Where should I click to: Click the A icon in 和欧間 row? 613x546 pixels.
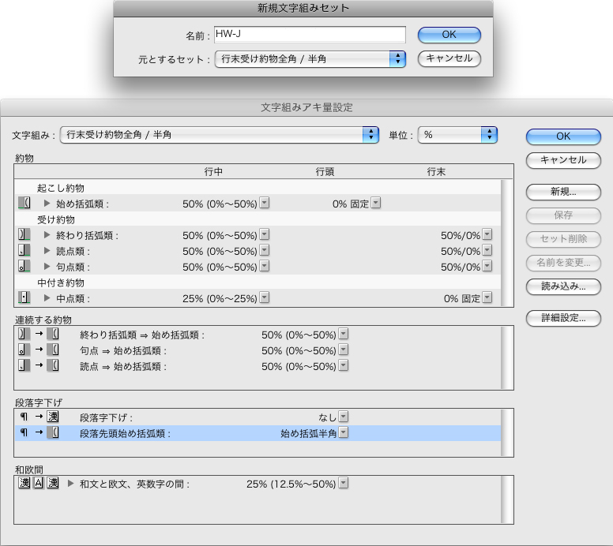coord(38,483)
